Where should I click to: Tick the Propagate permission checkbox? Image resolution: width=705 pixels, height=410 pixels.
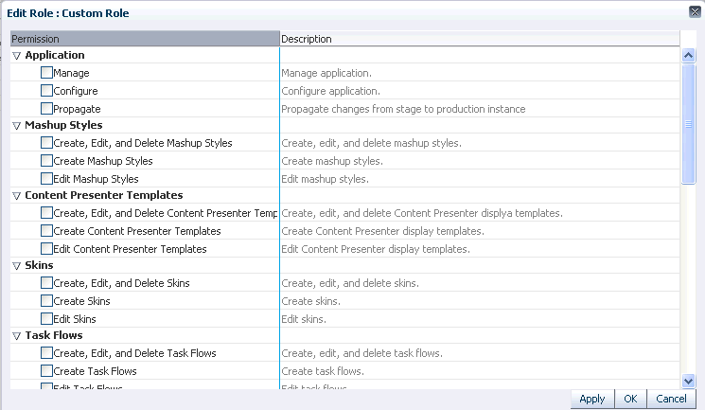click(47, 109)
